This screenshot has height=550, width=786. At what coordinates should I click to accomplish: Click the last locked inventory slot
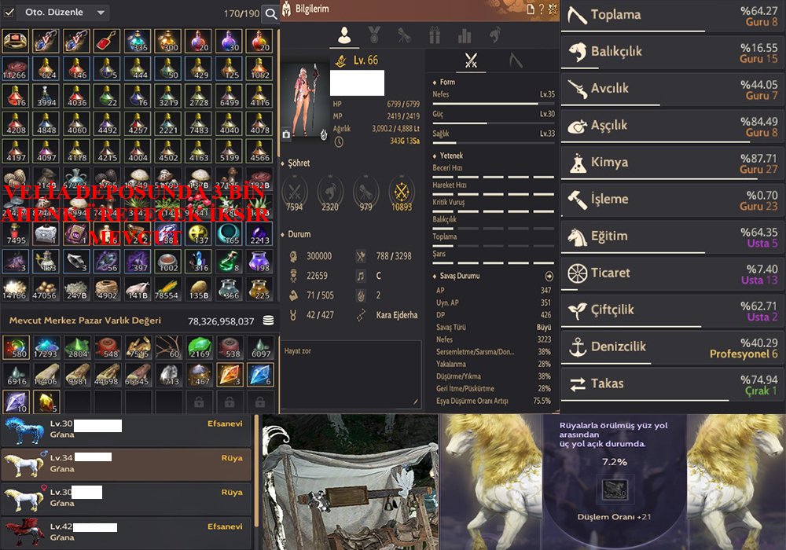(260, 401)
